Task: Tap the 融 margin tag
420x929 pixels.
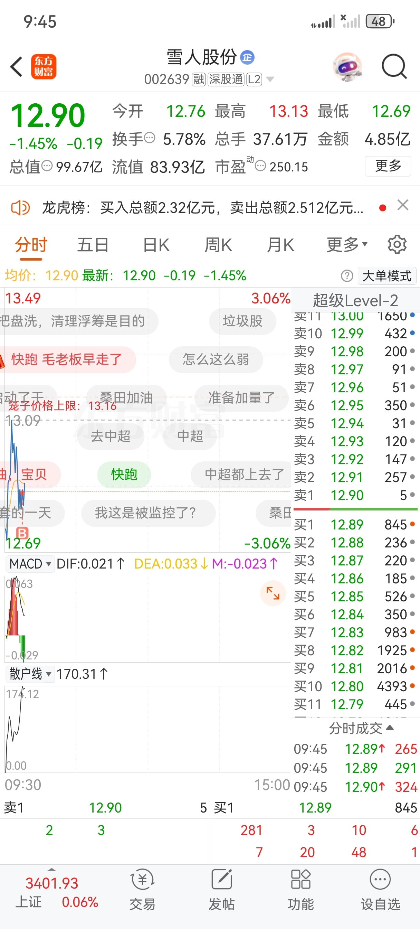Action: pyautogui.click(x=199, y=79)
